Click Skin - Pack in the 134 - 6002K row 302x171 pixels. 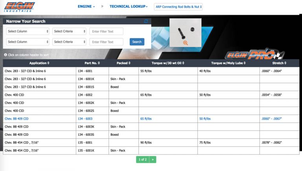pyautogui.click(x=118, y=103)
